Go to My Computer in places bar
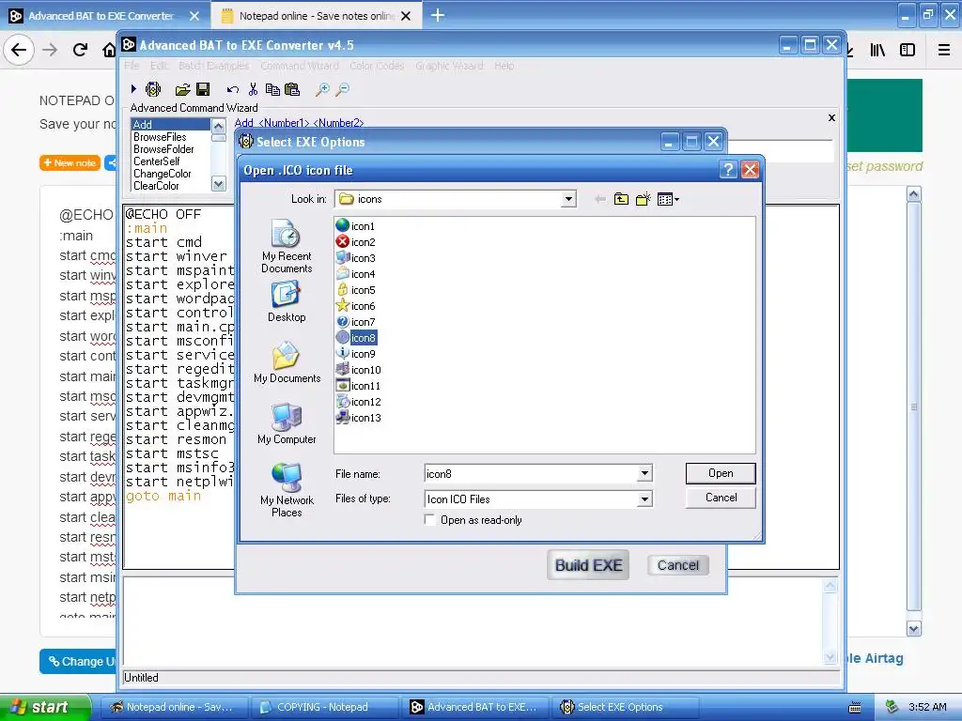Viewport: 962px width, 721px height. (x=287, y=423)
